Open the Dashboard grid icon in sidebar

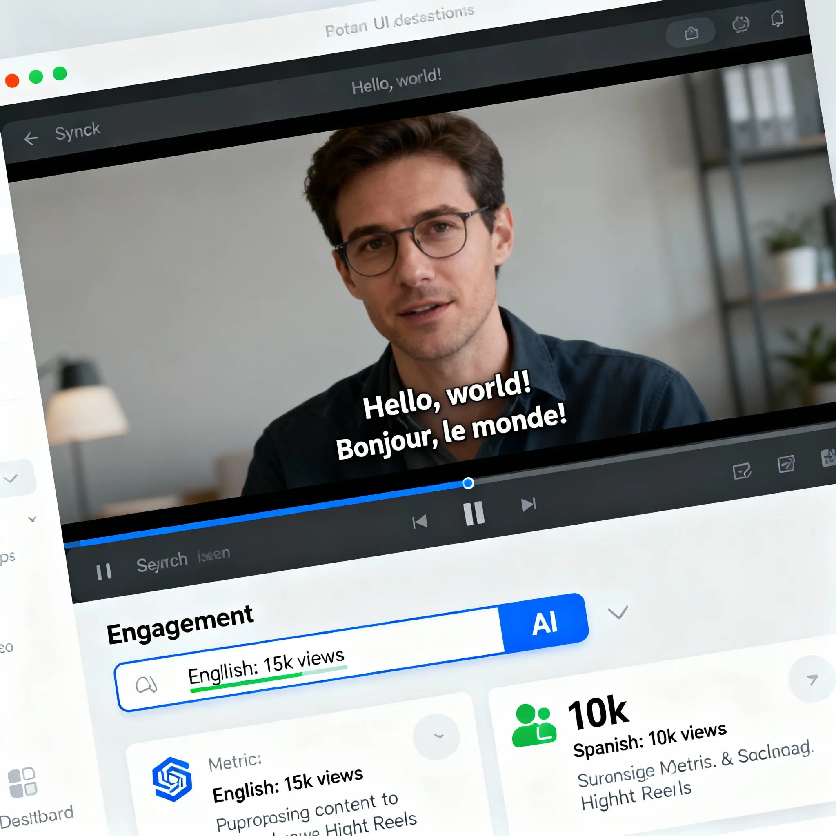click(x=22, y=783)
